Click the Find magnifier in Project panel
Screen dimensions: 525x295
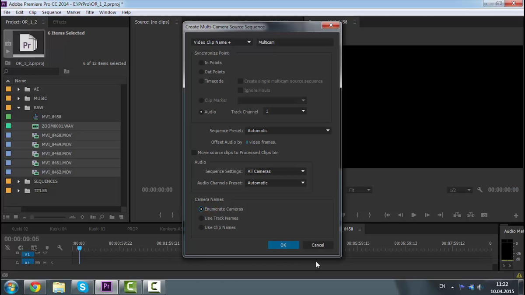pos(101,217)
